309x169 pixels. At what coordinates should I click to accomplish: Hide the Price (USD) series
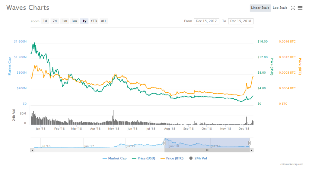(144, 158)
